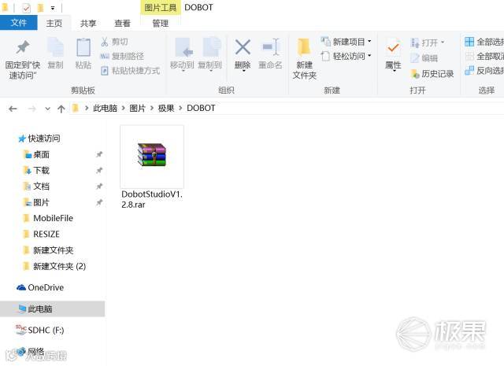Click the Copy to (复制到) icon
The image size is (504, 366).
tap(210, 47)
